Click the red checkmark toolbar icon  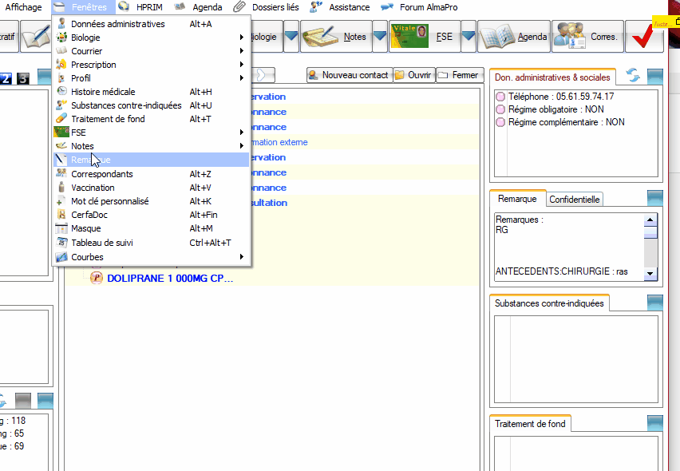click(644, 37)
